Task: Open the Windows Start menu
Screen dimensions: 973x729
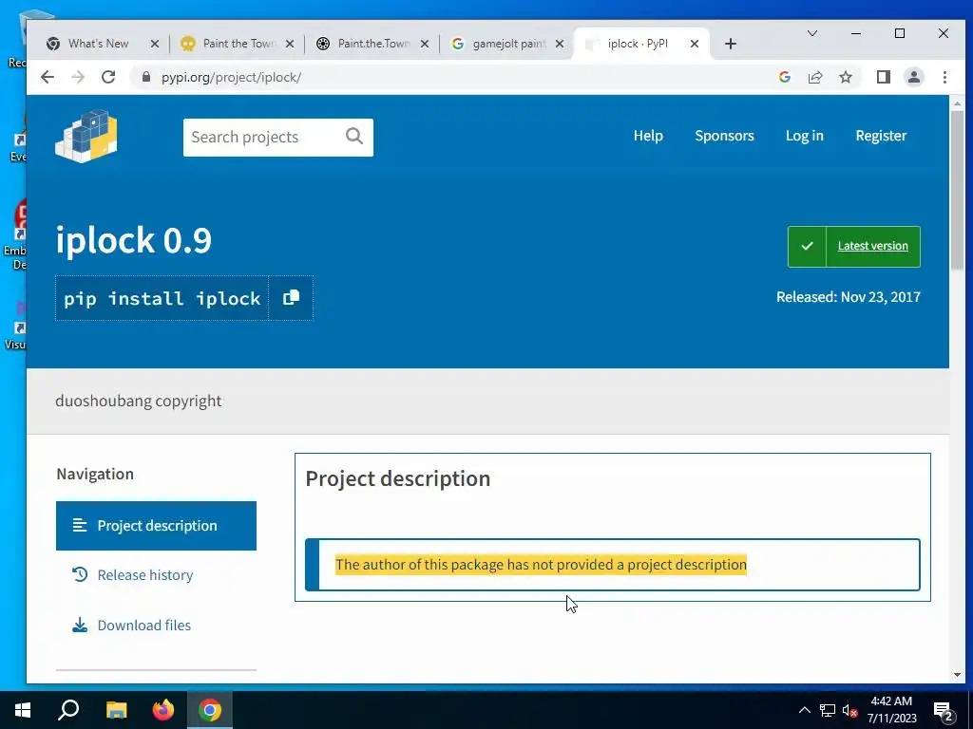Action: (23, 710)
